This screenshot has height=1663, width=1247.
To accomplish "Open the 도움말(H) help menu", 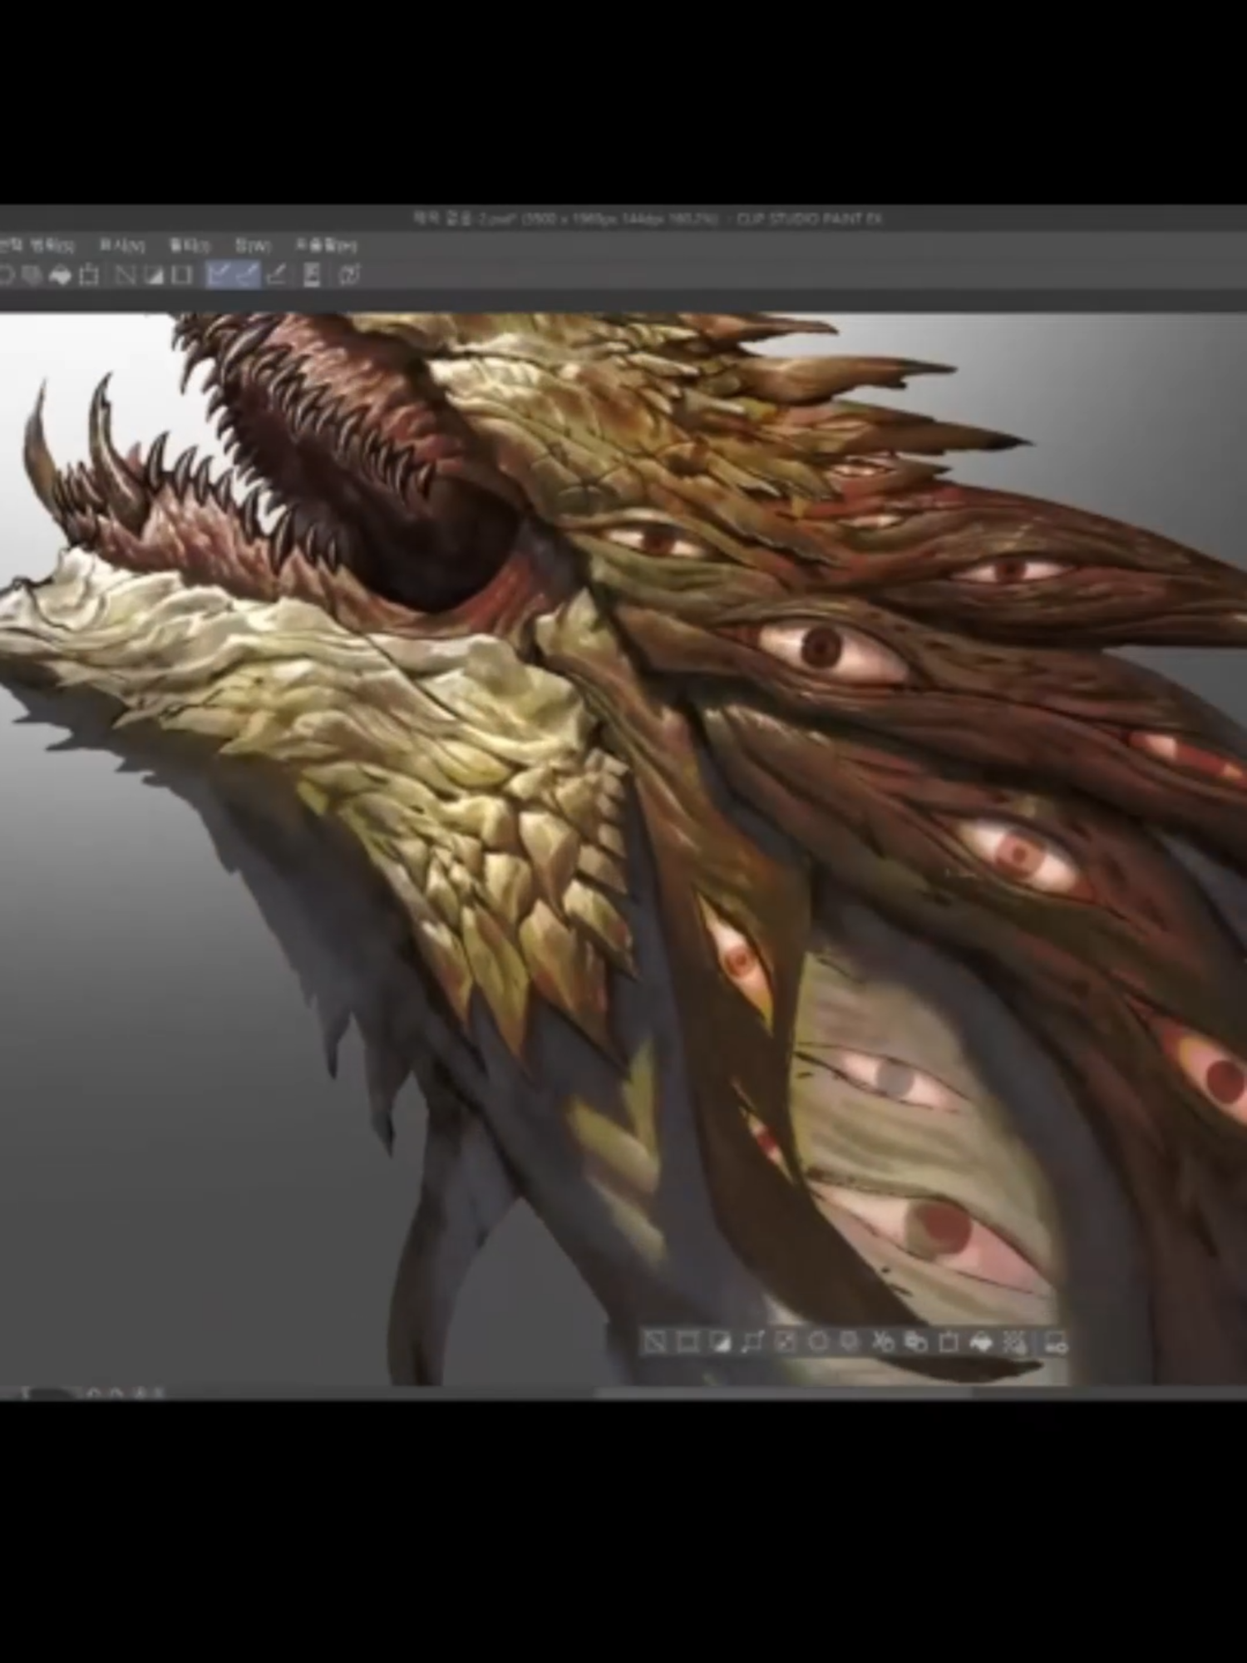I will tap(326, 246).
